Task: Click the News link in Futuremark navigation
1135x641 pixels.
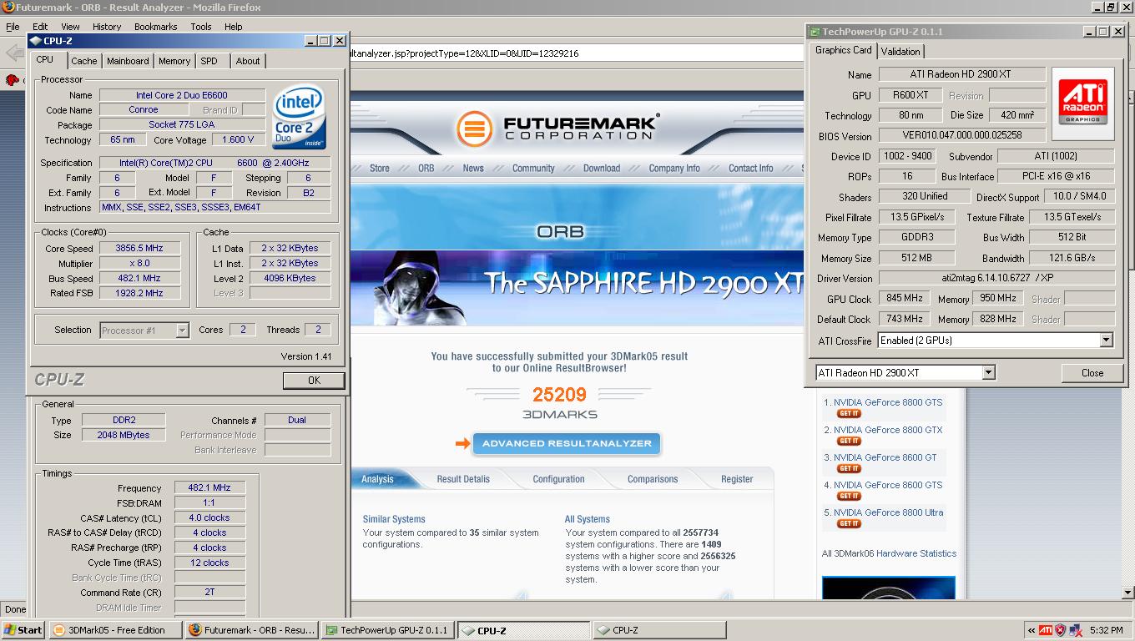Action: coord(473,168)
